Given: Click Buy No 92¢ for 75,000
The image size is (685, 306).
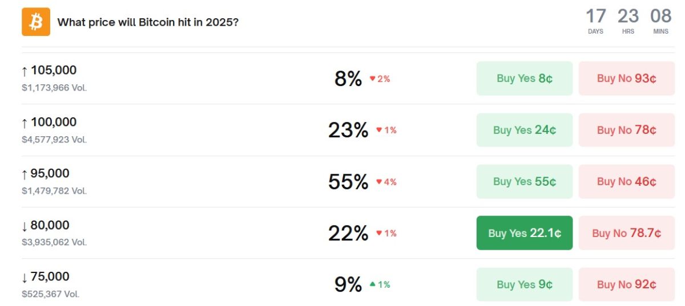Looking at the screenshot, I should 626,284.
